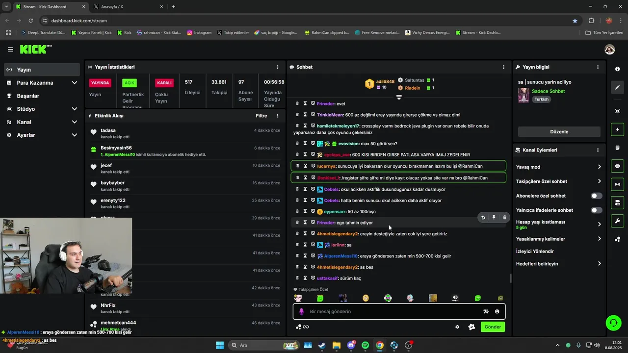The width and height of the screenshot is (628, 353).
Task: Select Başarılar in left sidebar
Action: [42, 96]
